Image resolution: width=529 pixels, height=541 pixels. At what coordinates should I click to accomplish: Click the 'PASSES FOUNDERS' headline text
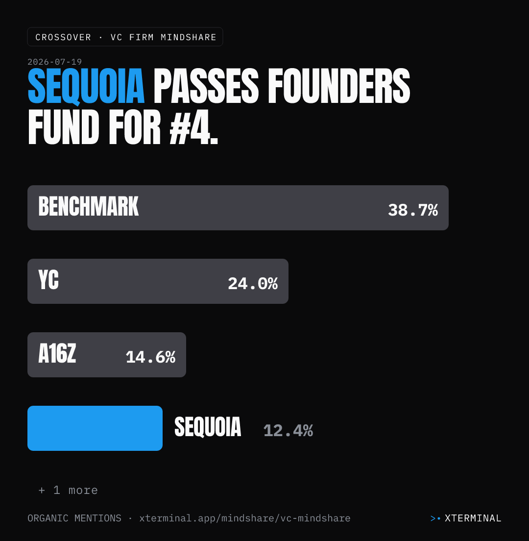(282, 86)
